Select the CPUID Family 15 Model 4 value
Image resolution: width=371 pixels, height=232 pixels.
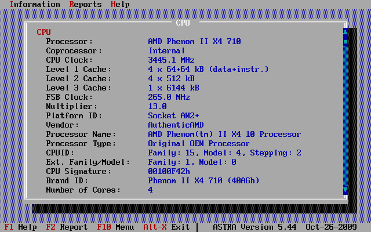tap(224, 153)
